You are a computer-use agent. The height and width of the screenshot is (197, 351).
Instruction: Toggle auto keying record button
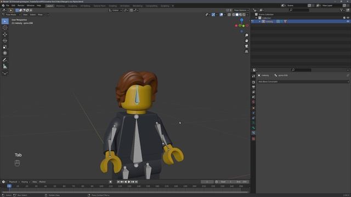[111, 182]
